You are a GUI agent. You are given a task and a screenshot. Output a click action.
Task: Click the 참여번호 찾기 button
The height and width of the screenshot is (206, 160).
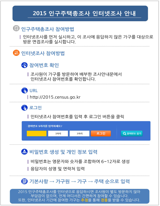[x=132, y=134]
